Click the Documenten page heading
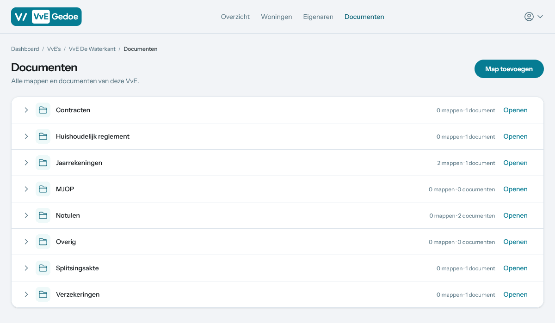 click(x=44, y=67)
